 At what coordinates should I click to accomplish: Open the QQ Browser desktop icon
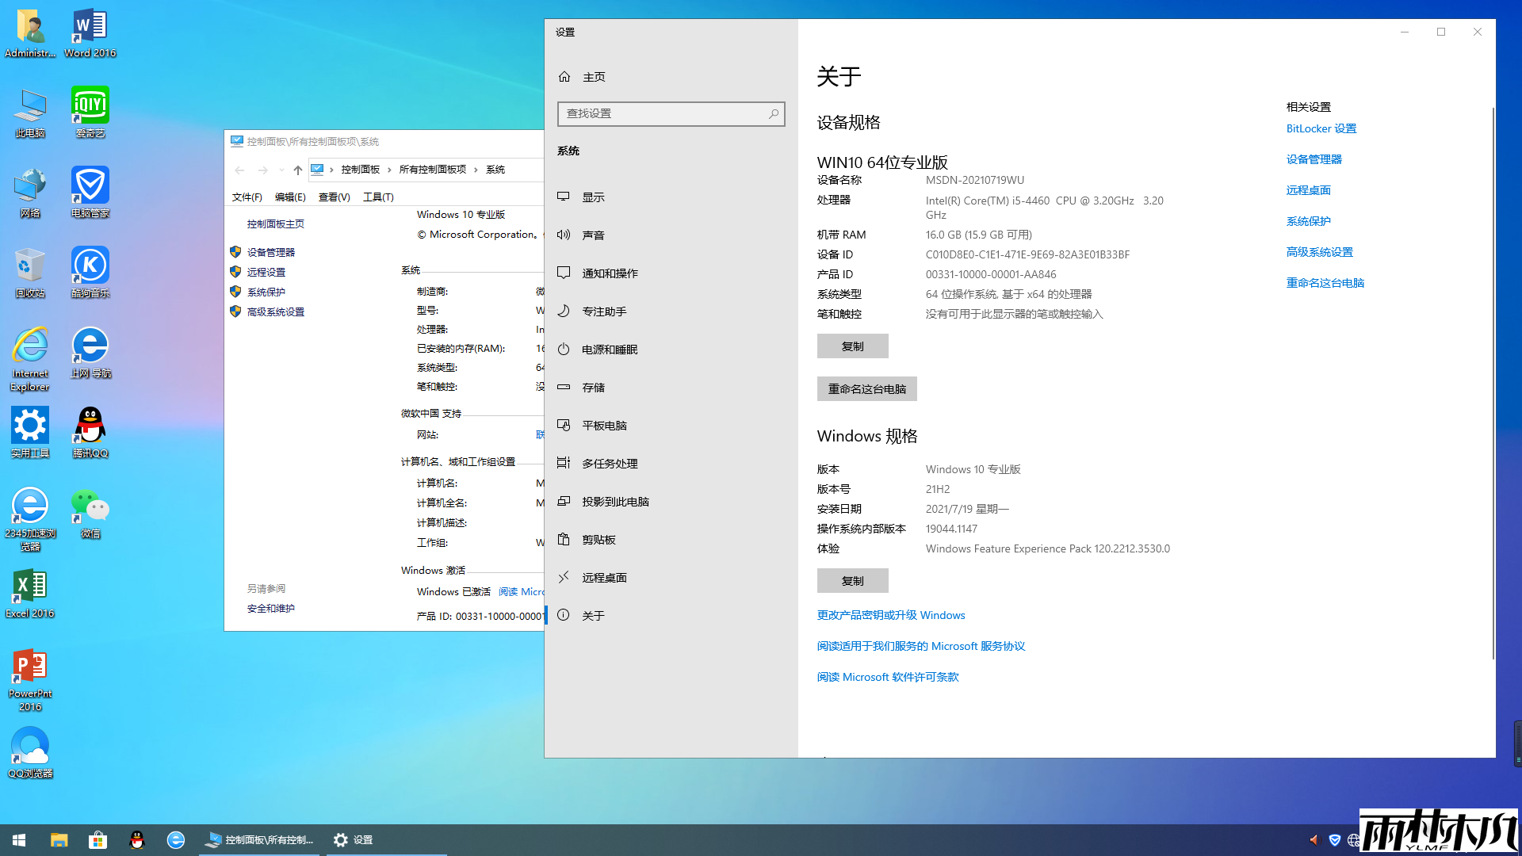coord(30,753)
